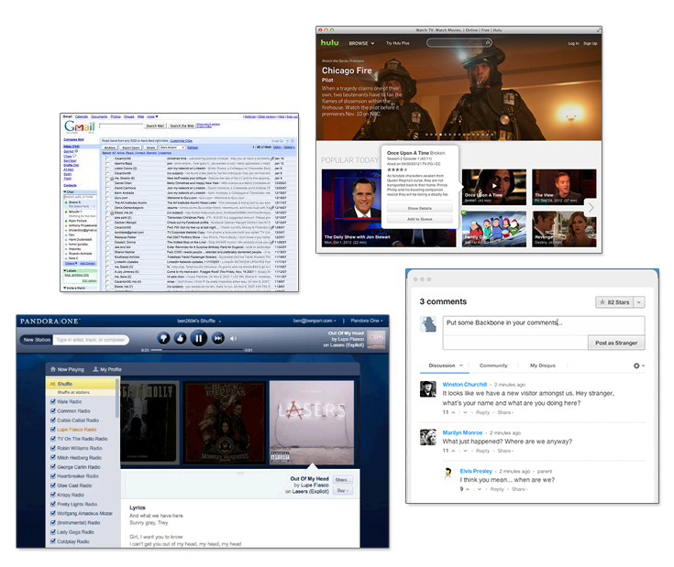Open Gmail More Actions dropdown
The width and height of the screenshot is (674, 567).
coord(172,147)
